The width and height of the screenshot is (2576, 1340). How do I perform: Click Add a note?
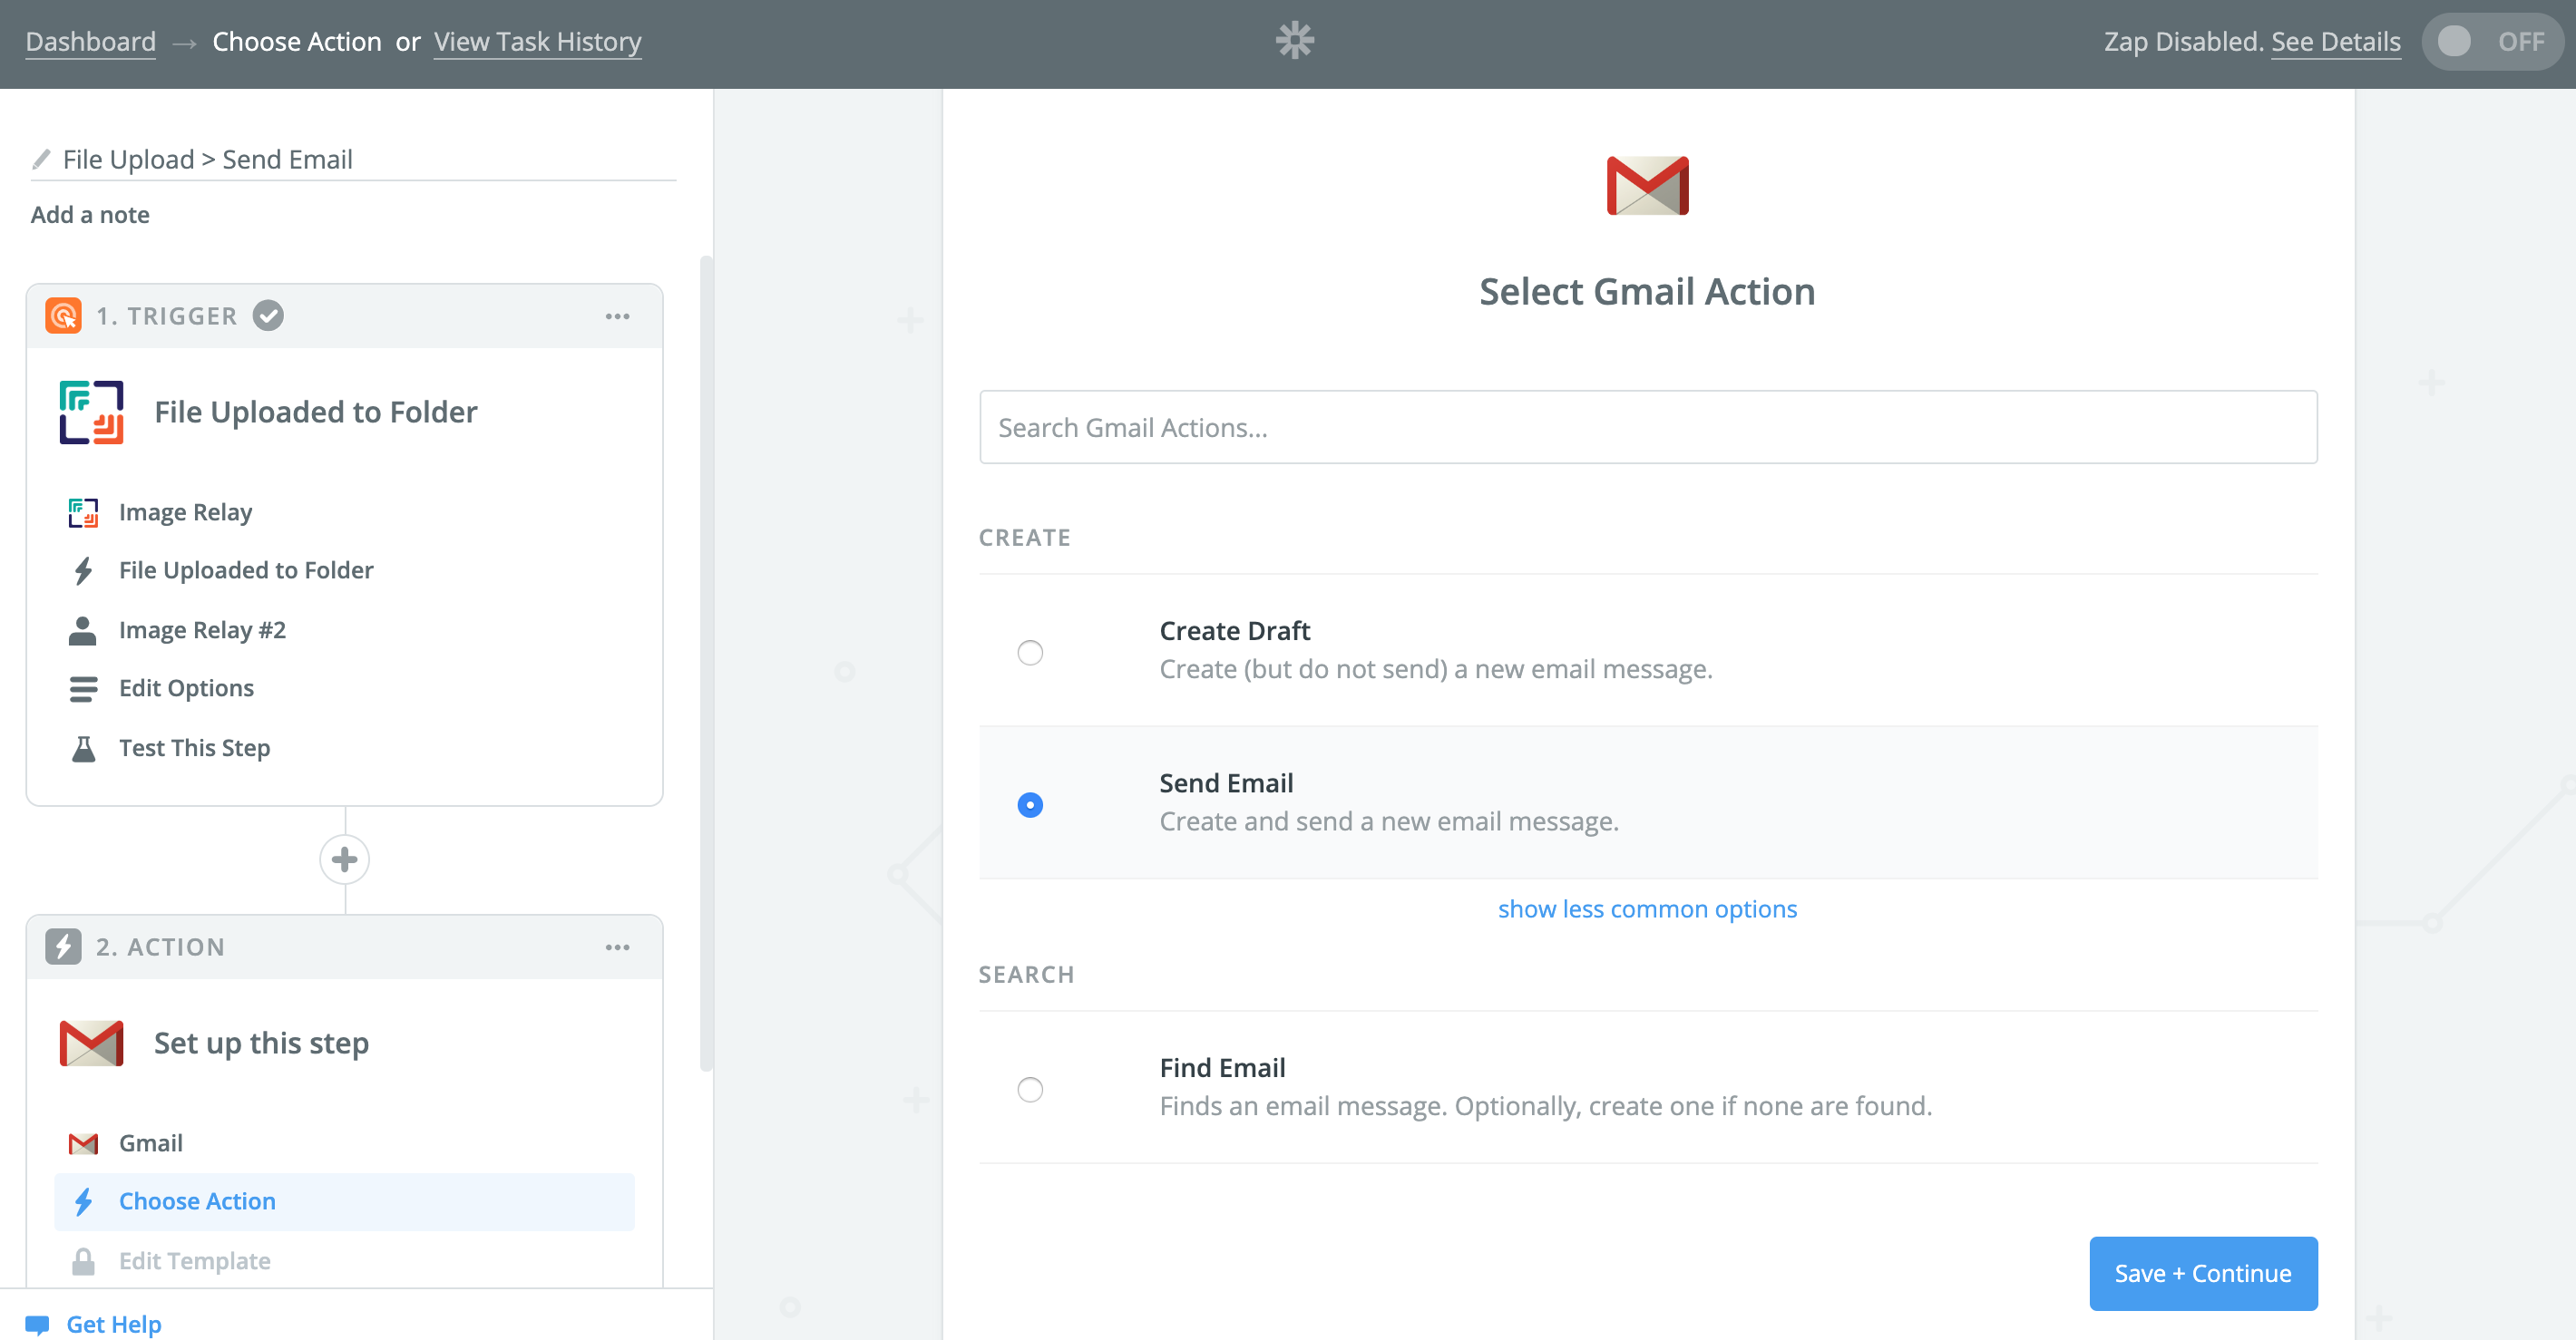90,215
